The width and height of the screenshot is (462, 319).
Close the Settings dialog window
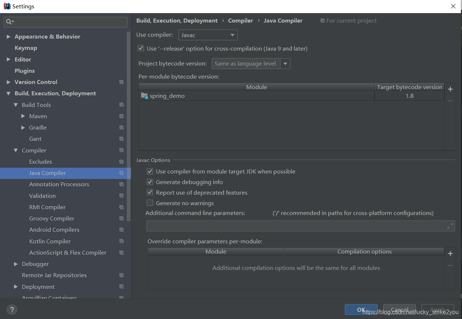[453, 6]
